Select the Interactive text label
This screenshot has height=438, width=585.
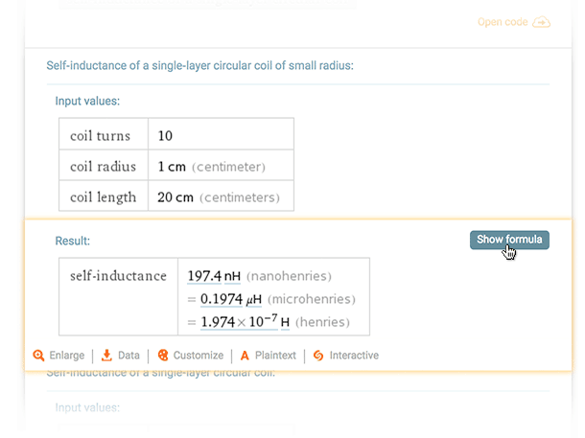pos(354,355)
